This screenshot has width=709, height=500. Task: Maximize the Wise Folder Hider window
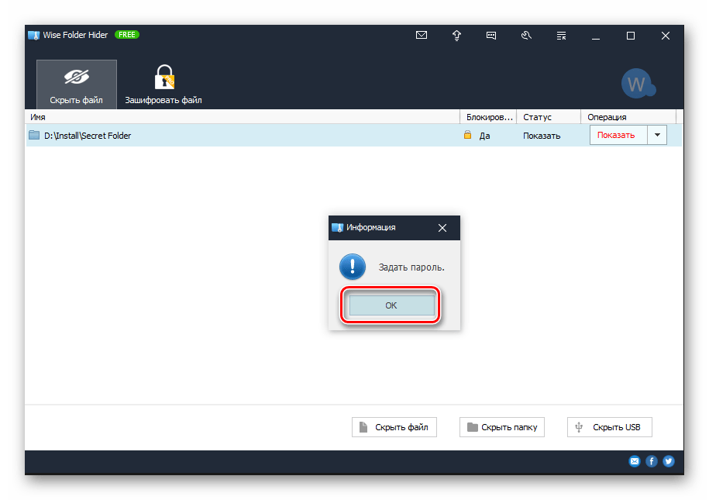coord(631,36)
